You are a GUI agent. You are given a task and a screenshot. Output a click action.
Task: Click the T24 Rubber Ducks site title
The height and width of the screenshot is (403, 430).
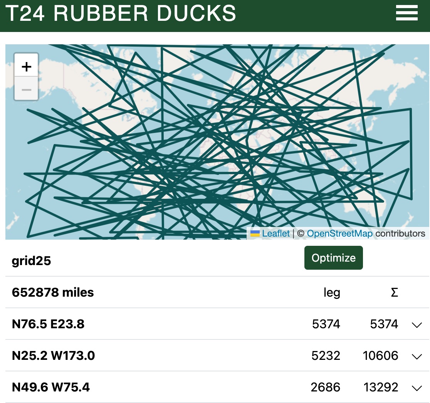(121, 14)
